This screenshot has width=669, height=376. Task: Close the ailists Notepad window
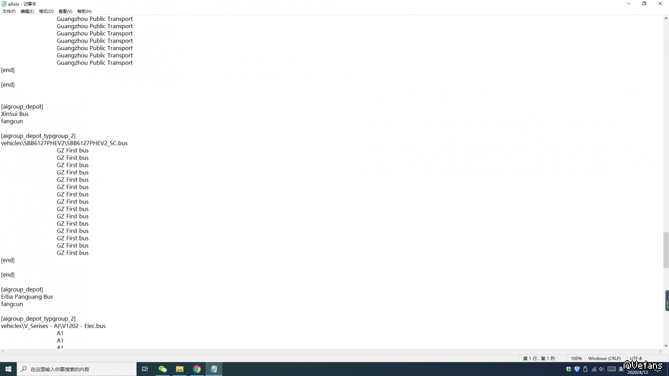pyautogui.click(x=660, y=4)
